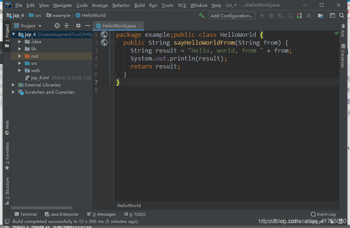Open the Java Enterprise tool window
This screenshot has width=350, height=228.
point(61,214)
